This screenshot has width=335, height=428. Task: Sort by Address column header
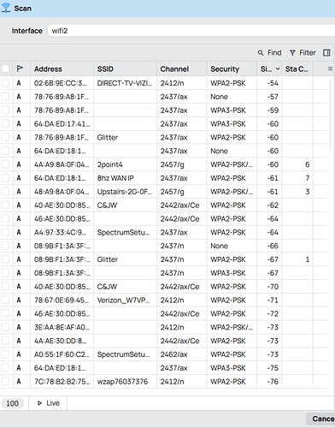48,68
